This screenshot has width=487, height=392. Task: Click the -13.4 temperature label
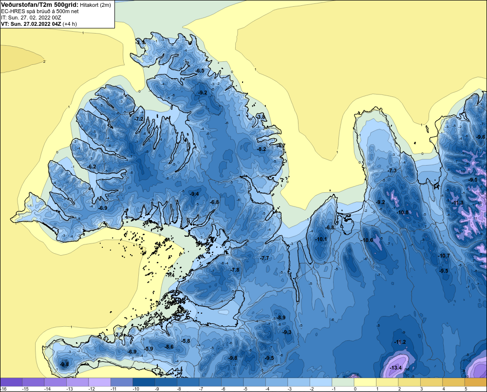[x=395, y=368]
